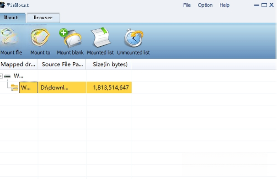This screenshot has width=277, height=179.
Task: Open the Unmounted list clock icon
Action: coord(134,38)
